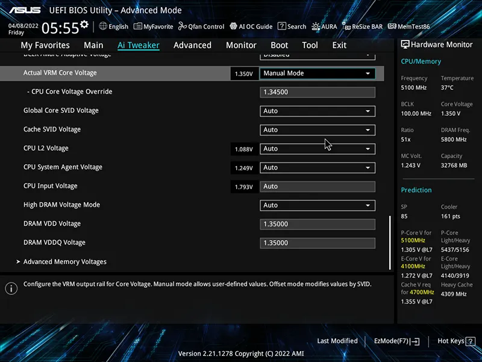Click the 4309 MHz Heavy Cache value
Viewport: 482px width, 362px height.
point(454,294)
